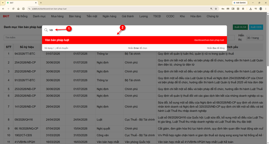Click the magnifier icon in command search

point(46,30)
